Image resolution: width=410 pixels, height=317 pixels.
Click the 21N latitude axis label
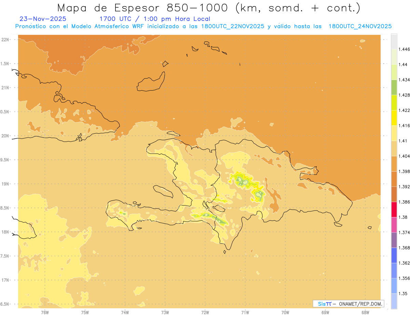[x=6, y=88]
